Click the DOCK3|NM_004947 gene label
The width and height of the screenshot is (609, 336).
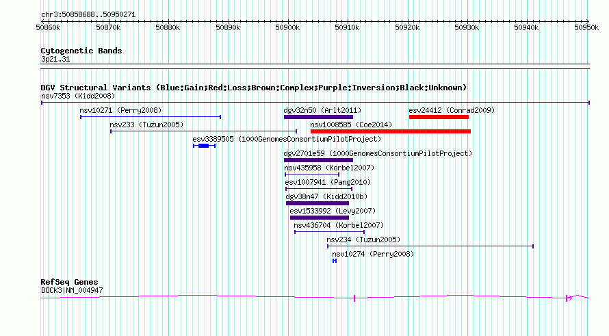pos(72,290)
